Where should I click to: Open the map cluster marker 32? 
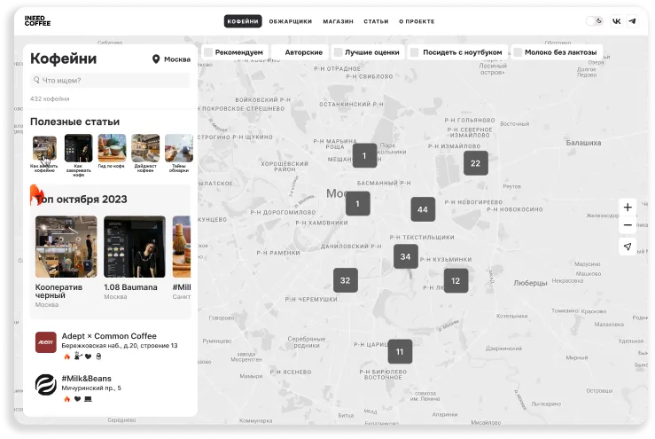pyautogui.click(x=345, y=280)
